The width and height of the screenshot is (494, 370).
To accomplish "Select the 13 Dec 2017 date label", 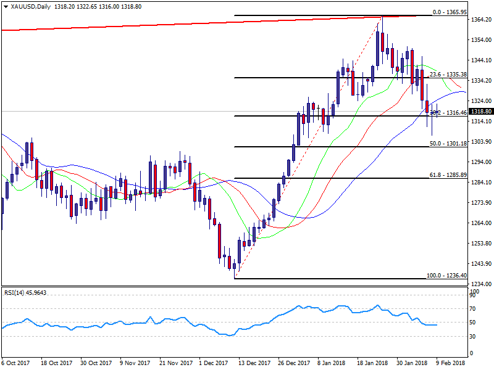I will pos(252,363).
